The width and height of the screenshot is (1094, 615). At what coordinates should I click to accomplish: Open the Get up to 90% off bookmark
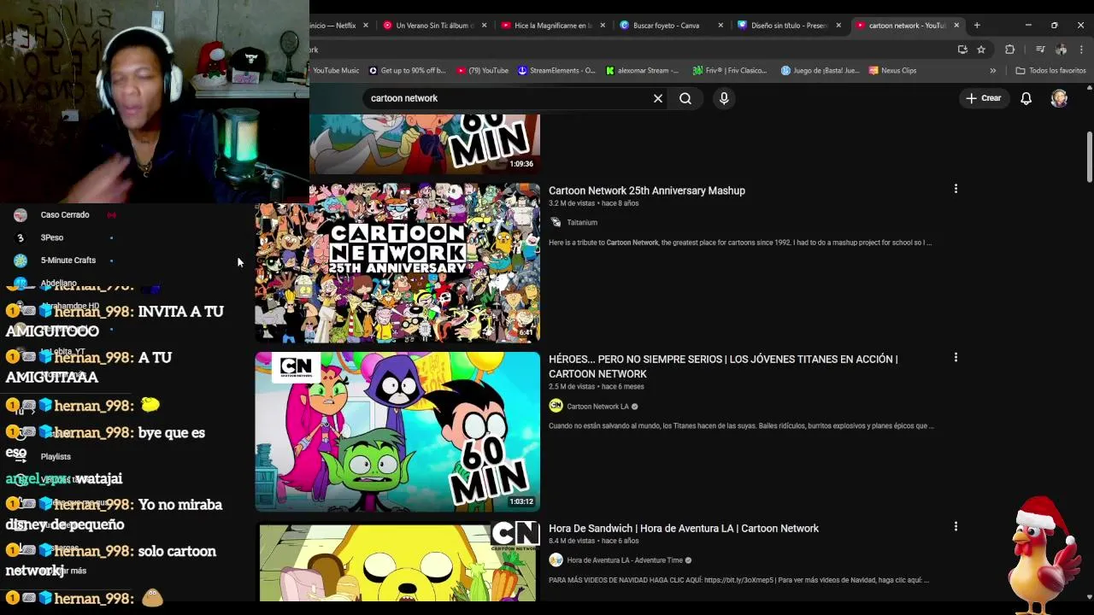pyautogui.click(x=407, y=71)
